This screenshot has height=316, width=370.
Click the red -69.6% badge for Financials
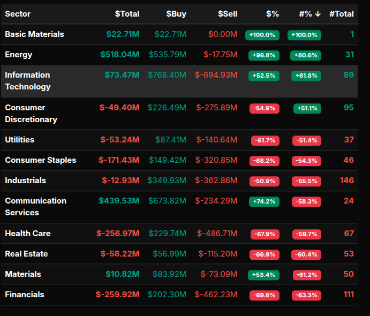coord(265,295)
